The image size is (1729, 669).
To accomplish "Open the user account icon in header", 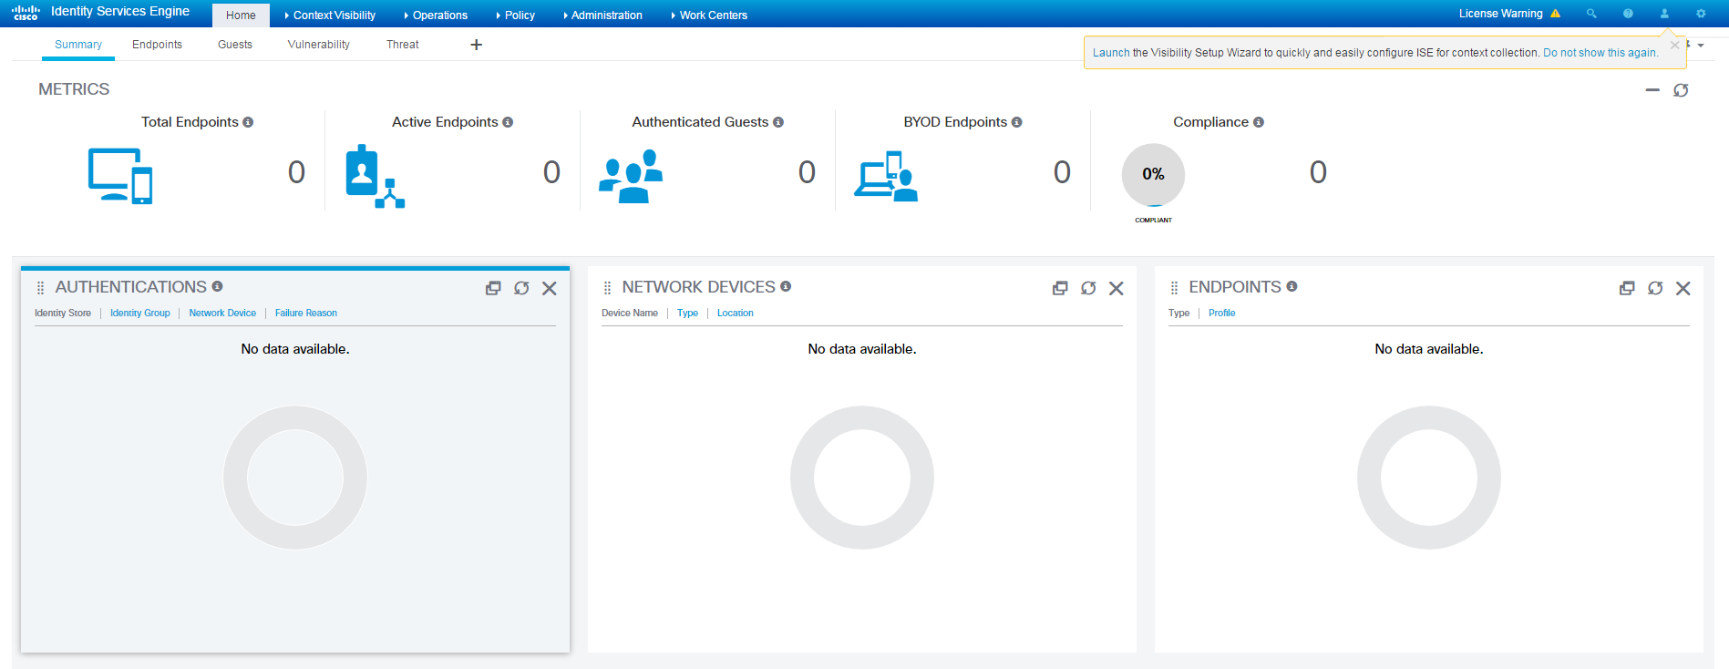I will [1664, 14].
